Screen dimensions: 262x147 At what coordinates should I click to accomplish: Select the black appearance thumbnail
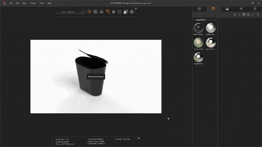pos(199,28)
